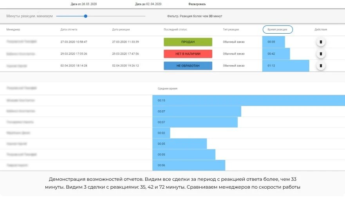Image resolution: width=345 pixels, height=198 pixels.
Task: Click the 01:12 reaction time bar
Action: coord(285,65)
